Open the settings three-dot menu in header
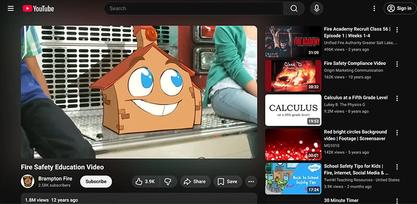 click(374, 8)
